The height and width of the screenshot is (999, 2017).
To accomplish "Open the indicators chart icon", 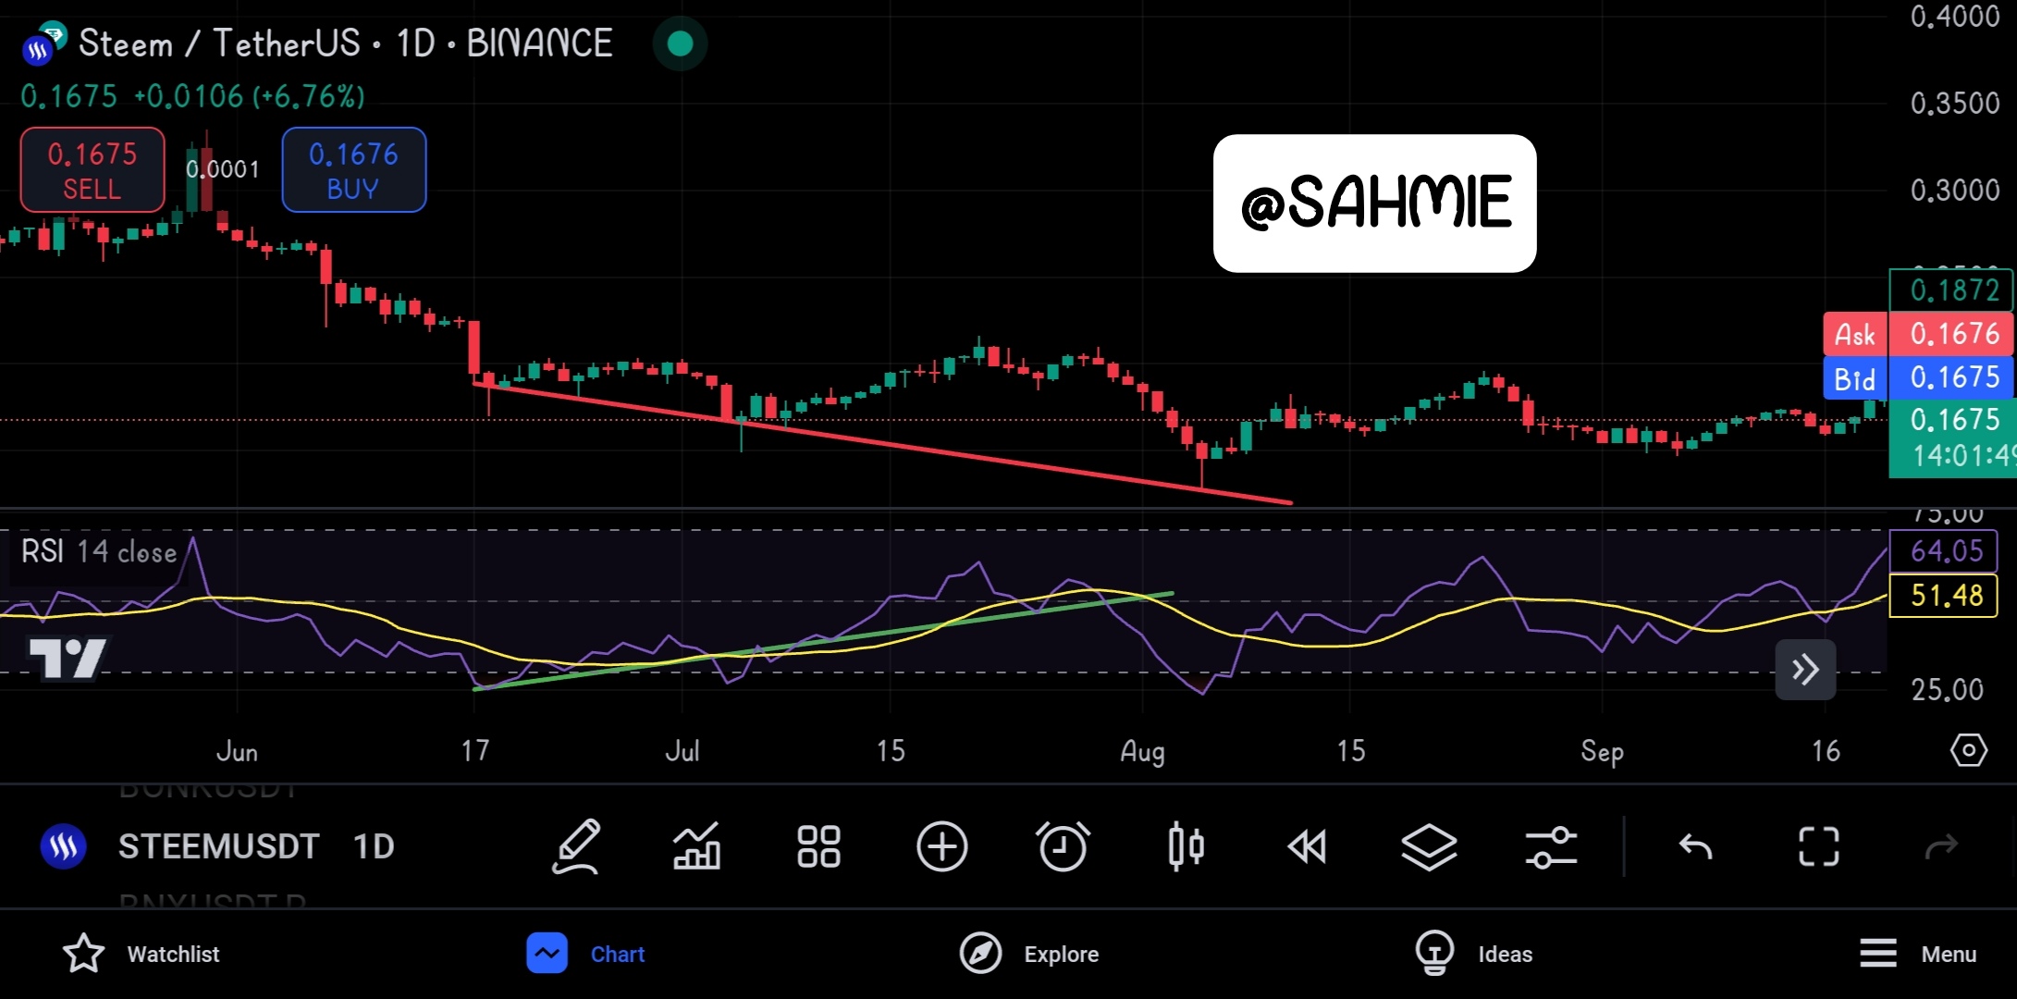I will (697, 846).
